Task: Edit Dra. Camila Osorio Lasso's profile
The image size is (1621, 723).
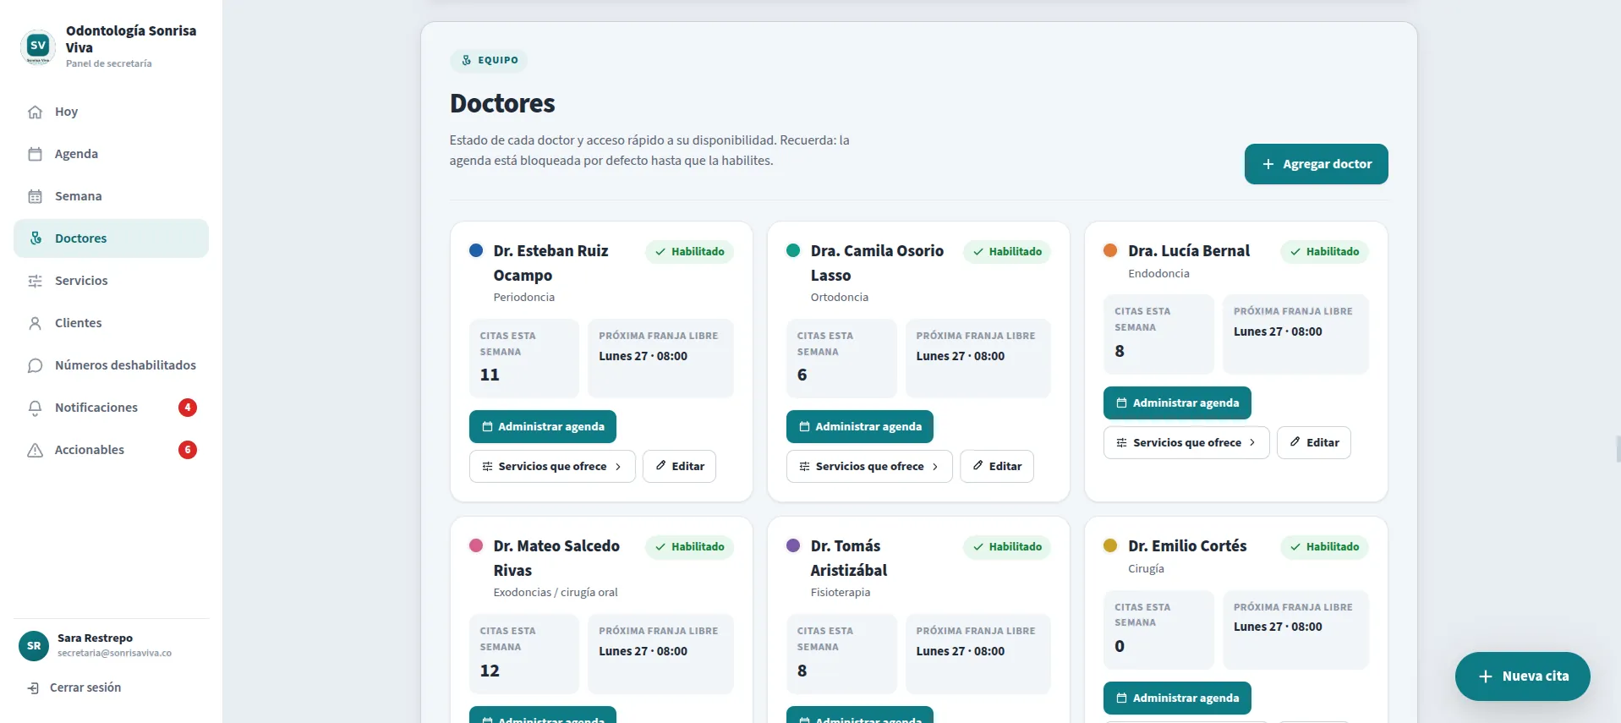Action: pos(996,466)
